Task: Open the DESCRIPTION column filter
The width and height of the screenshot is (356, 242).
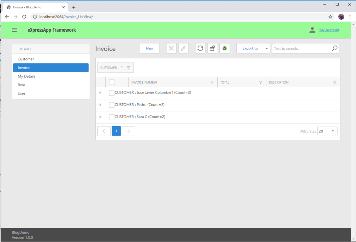Action: click(x=335, y=82)
